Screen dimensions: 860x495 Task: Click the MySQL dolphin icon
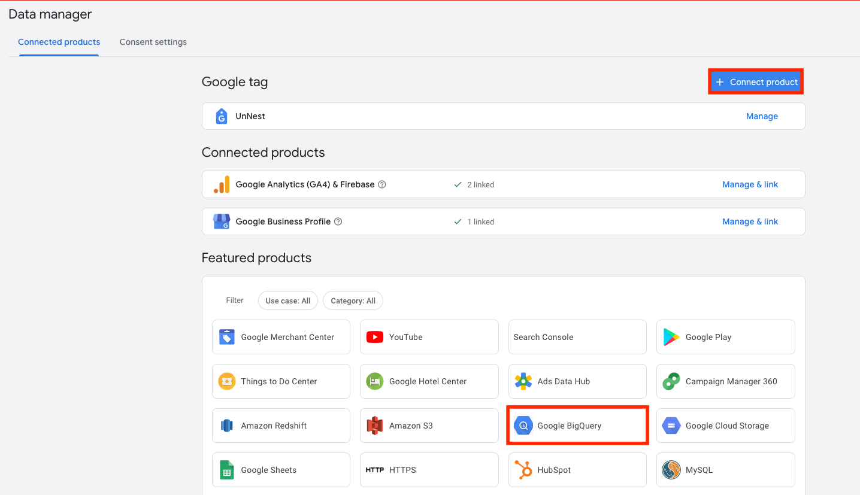tap(671, 470)
